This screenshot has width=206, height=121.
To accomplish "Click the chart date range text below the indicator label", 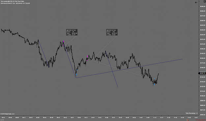I will pyautogui.click(x=15, y=3).
